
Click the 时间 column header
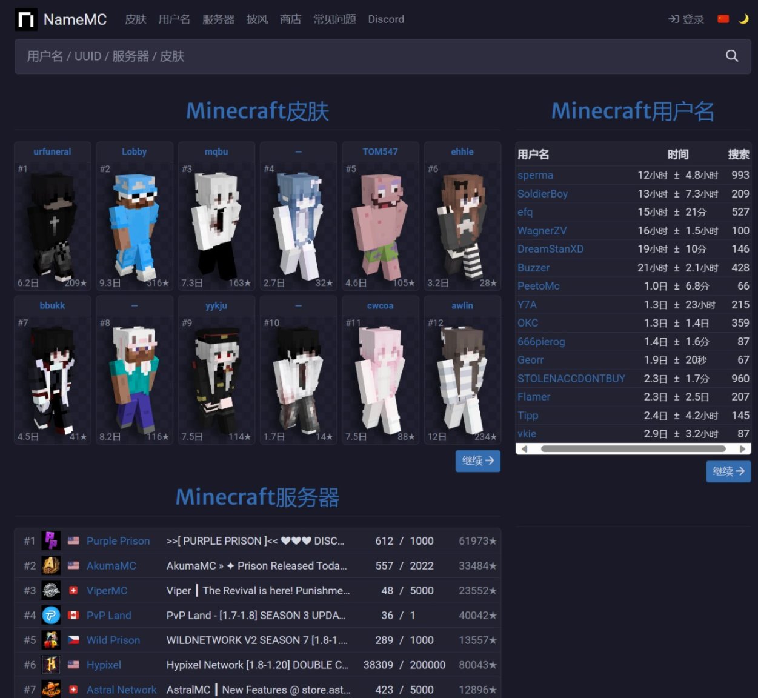[x=678, y=155]
